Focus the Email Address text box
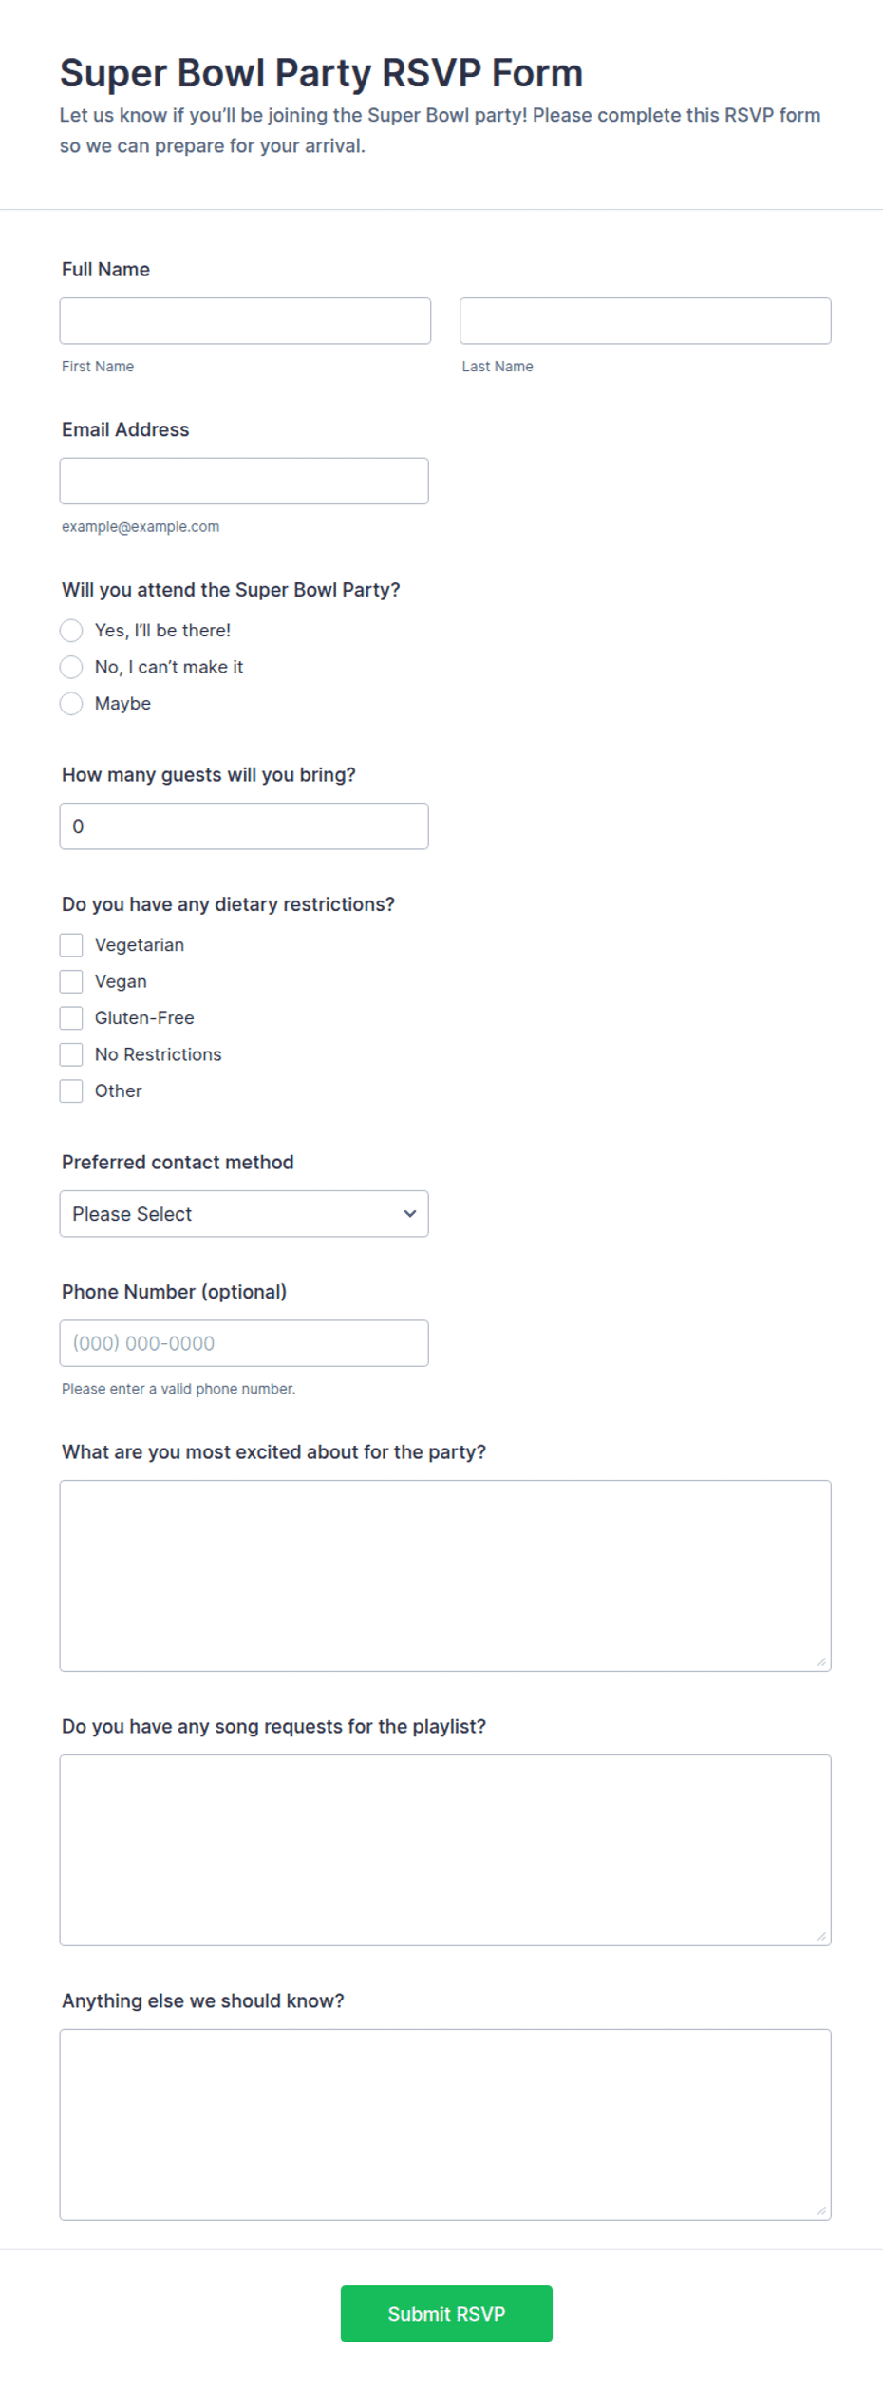 (x=244, y=482)
